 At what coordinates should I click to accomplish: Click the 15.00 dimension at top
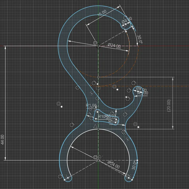[x=102, y=13]
